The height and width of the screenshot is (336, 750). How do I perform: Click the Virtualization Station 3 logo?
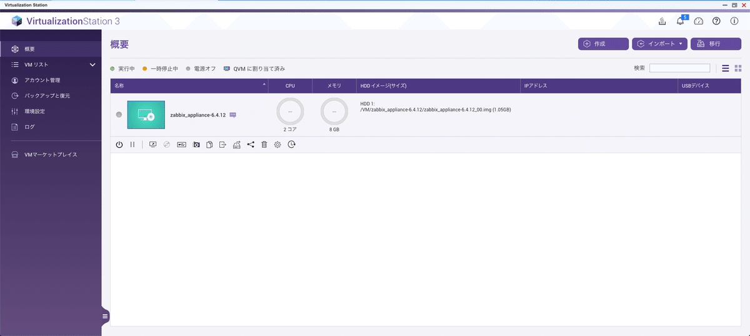click(66, 21)
